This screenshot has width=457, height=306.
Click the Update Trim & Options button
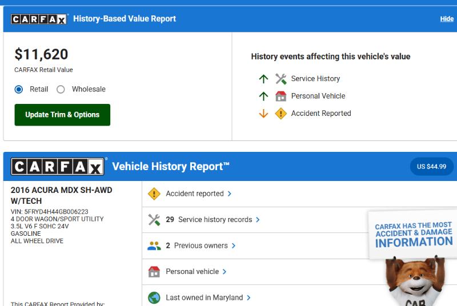(x=62, y=115)
